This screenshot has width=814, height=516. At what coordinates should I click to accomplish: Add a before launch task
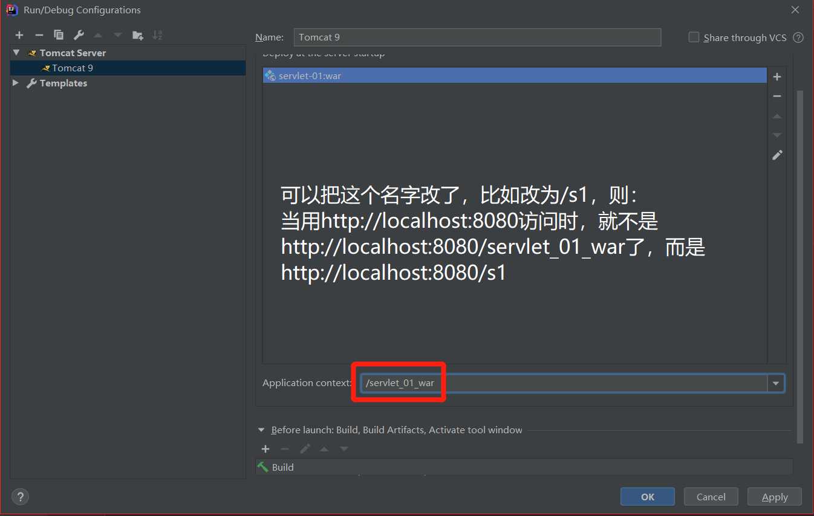point(265,449)
